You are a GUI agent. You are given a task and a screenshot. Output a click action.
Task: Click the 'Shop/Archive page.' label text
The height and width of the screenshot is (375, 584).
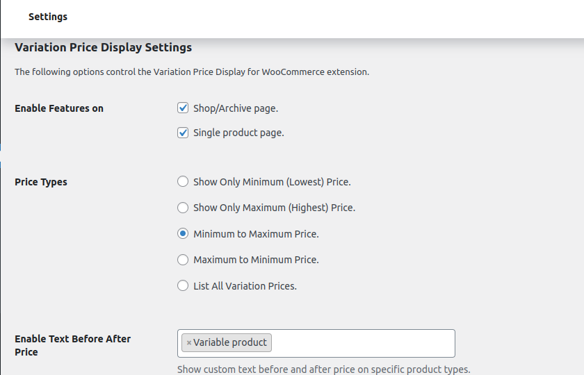coord(236,108)
